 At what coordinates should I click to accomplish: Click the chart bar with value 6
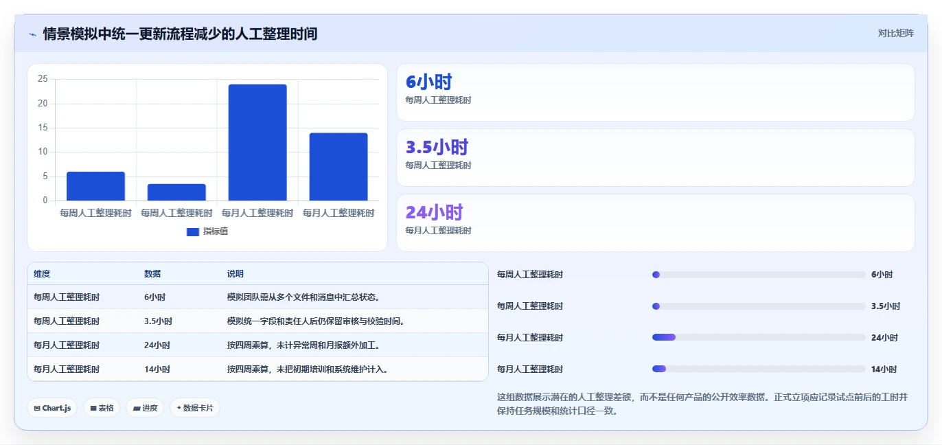pos(95,186)
